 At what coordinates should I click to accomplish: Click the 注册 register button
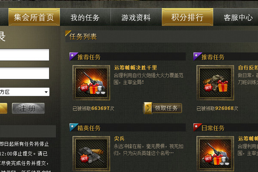click(28, 109)
